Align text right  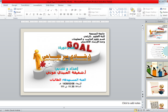coord(68,14)
